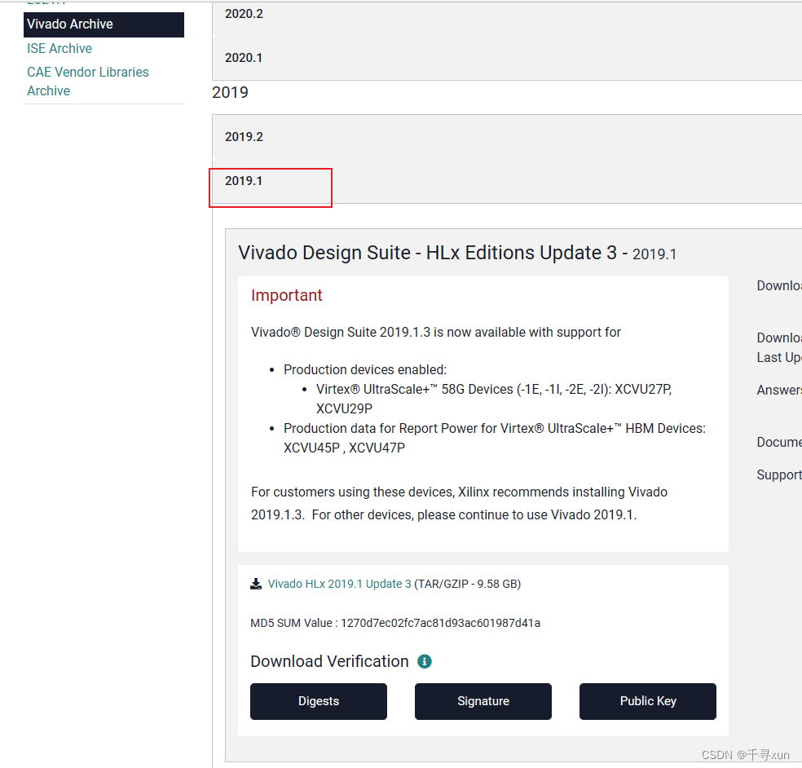Click the Digests button

click(x=319, y=701)
